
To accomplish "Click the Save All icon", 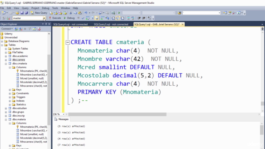I will (26, 13).
